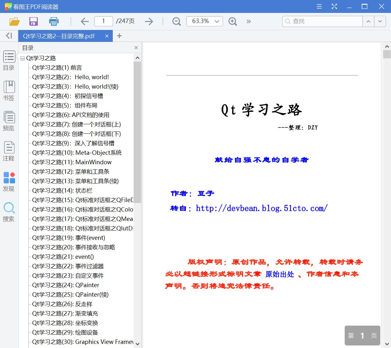
Task: Expand more toolbar options with the chevron
Action: pyautogui.click(x=249, y=21)
